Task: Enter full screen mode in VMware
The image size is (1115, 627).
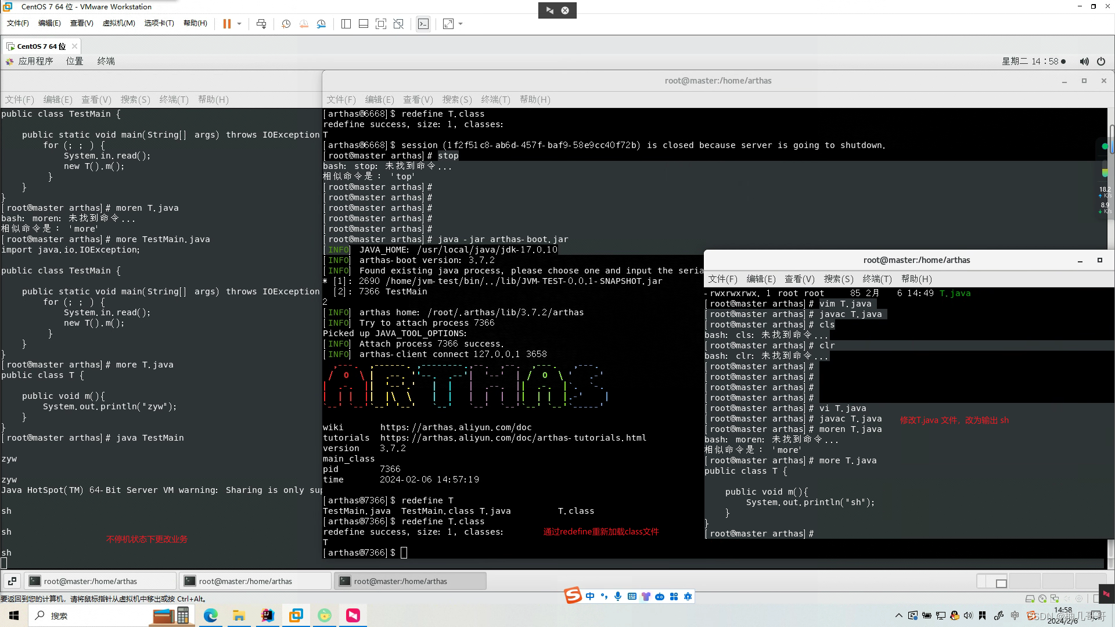Action: point(381,24)
